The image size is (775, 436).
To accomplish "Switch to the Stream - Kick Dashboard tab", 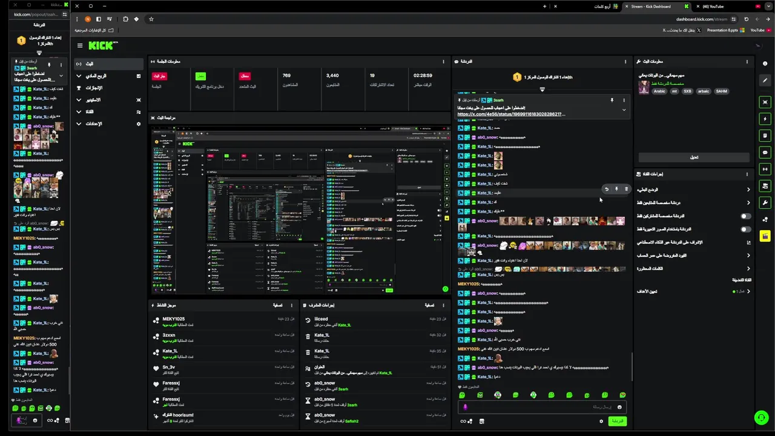I will pyautogui.click(x=656, y=6).
